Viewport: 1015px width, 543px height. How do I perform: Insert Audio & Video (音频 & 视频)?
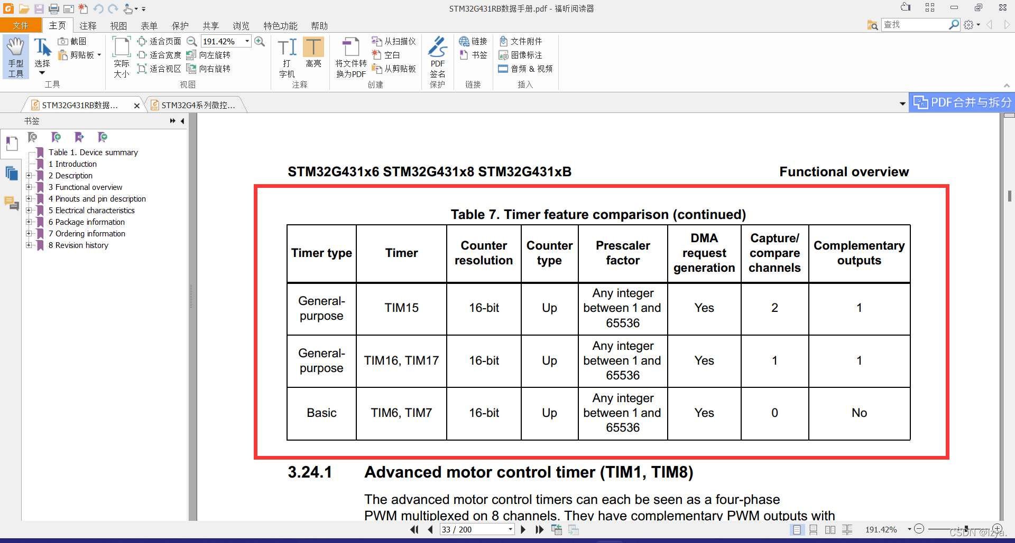pyautogui.click(x=525, y=69)
